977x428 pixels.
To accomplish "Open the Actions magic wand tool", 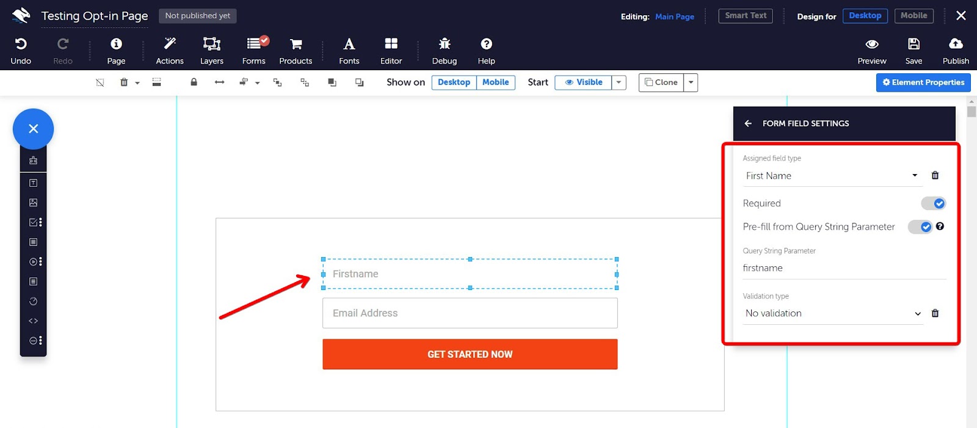I will (170, 51).
